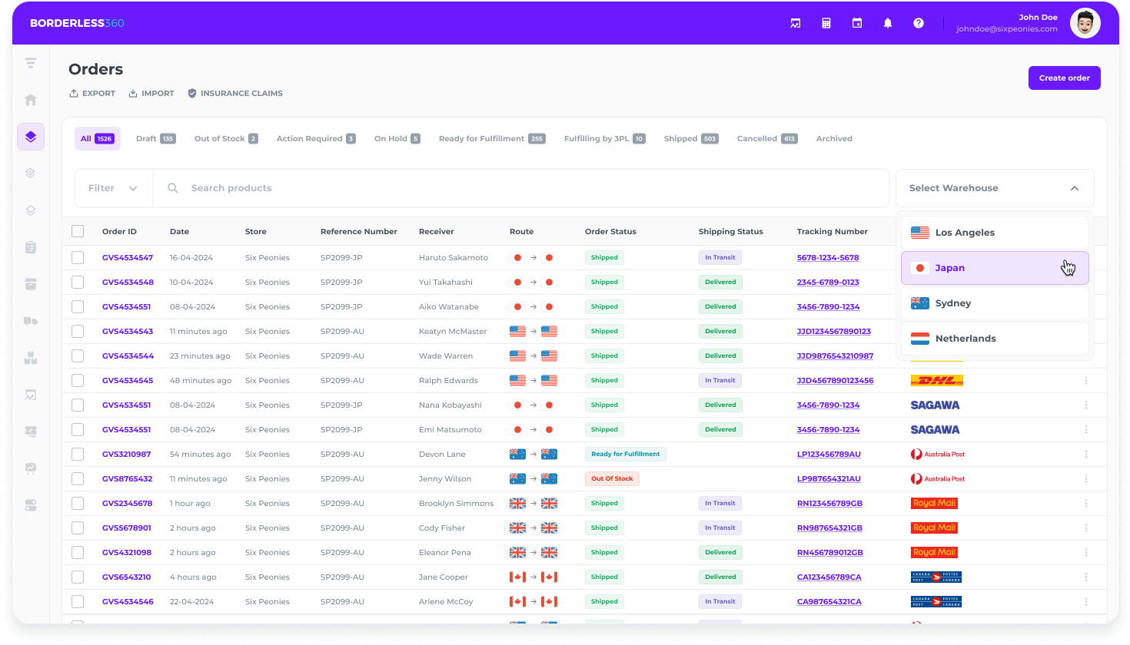Open the Home icon in the sidebar
The image size is (1130, 645).
(30, 100)
